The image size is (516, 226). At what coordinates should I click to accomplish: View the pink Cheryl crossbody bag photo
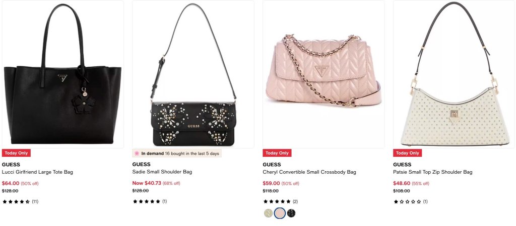point(324,74)
